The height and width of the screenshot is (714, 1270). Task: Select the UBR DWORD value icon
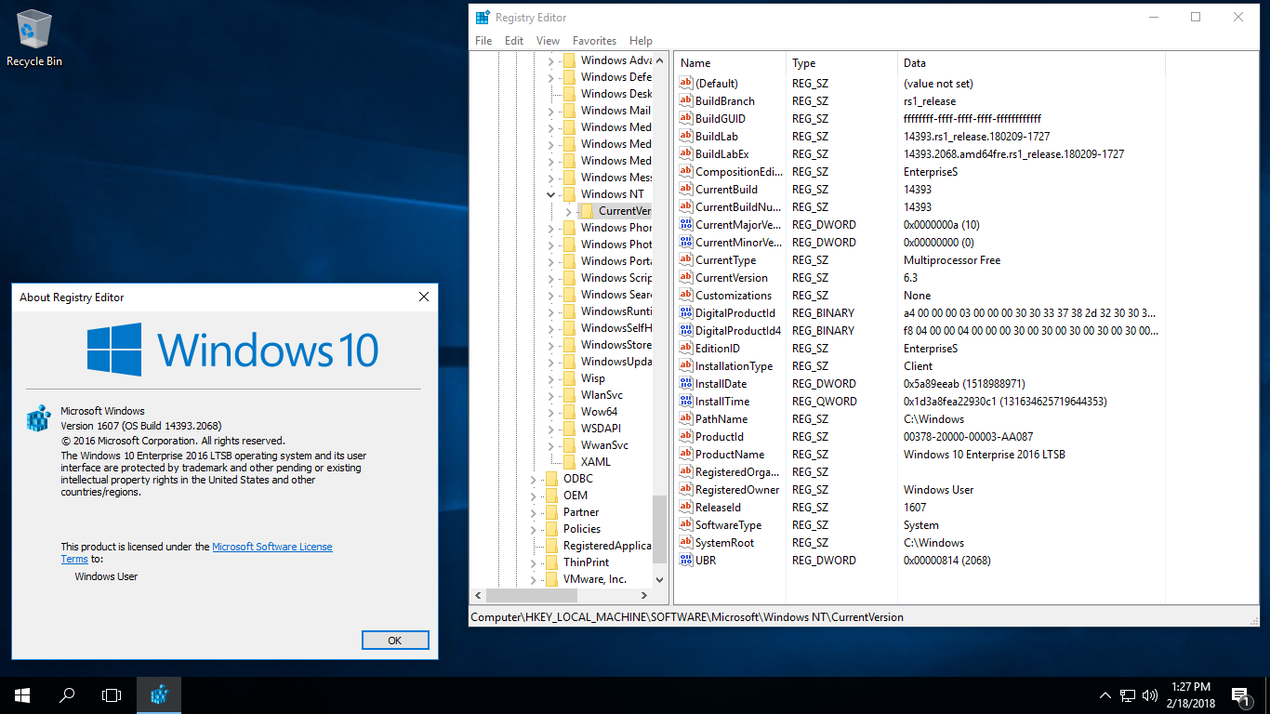point(686,561)
